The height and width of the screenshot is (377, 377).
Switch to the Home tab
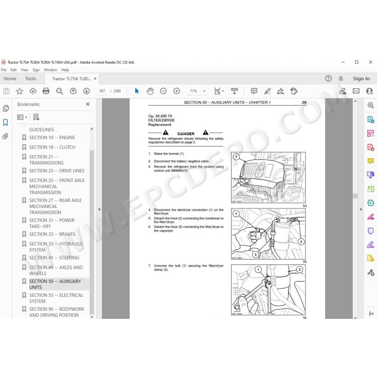[x=10, y=79]
